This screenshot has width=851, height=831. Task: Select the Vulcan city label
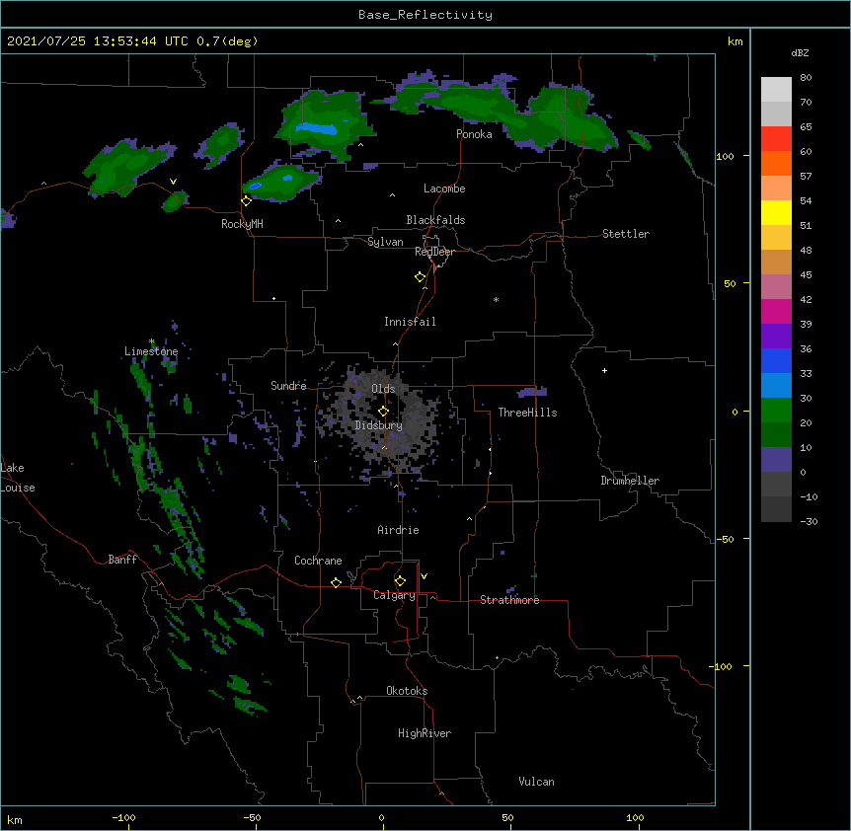pos(536,782)
